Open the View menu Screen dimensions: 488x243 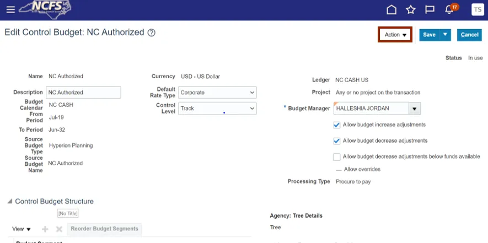[22, 229]
